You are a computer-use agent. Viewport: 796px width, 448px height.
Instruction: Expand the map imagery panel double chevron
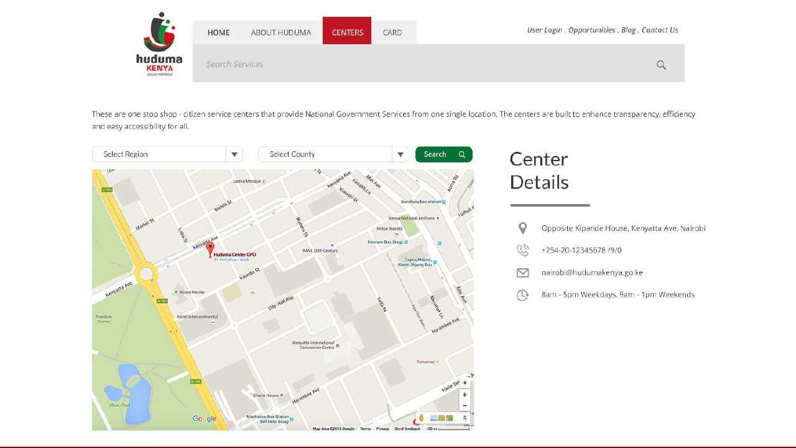coord(464,418)
